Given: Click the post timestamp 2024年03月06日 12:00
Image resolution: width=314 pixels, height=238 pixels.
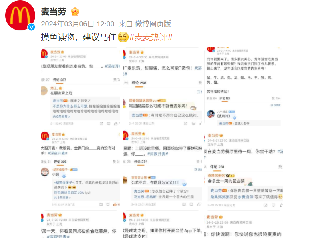Looking at the screenshot, I should coord(78,24).
